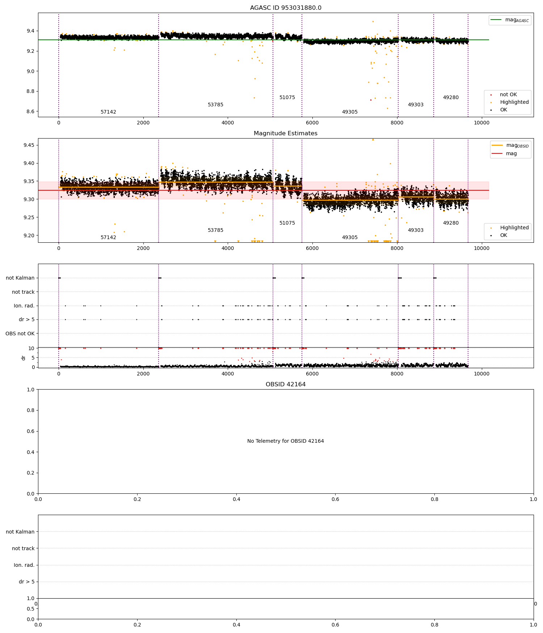The width and height of the screenshot is (543, 633).
Task: Click the OBSID label 57142 in top plot
Action: [109, 112]
